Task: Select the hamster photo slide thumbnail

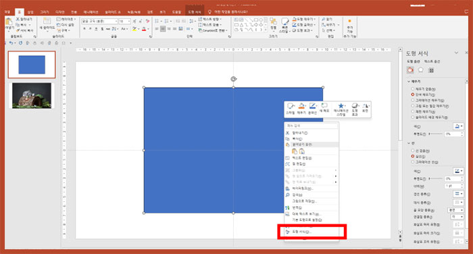Action: pos(32,95)
